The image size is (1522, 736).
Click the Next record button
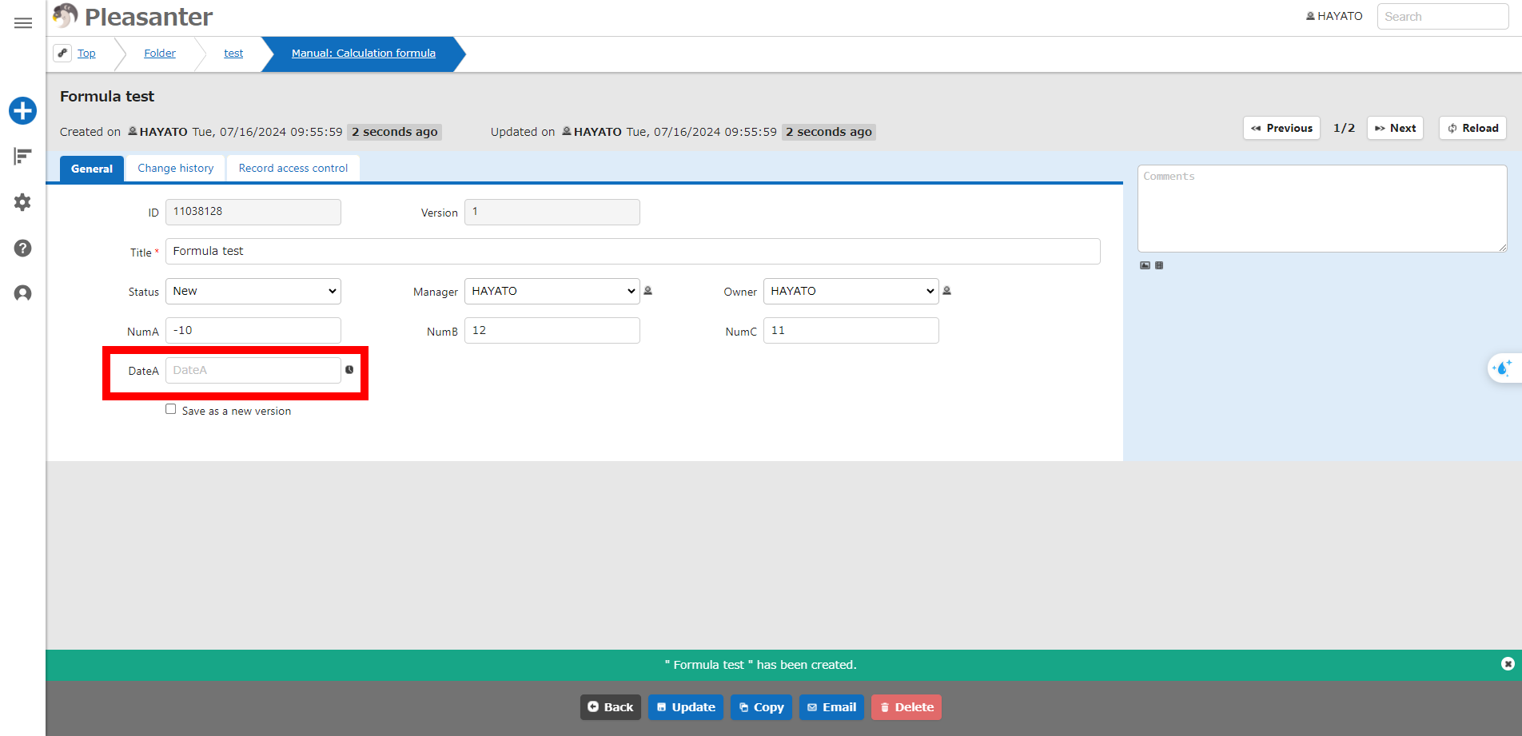[x=1395, y=128]
